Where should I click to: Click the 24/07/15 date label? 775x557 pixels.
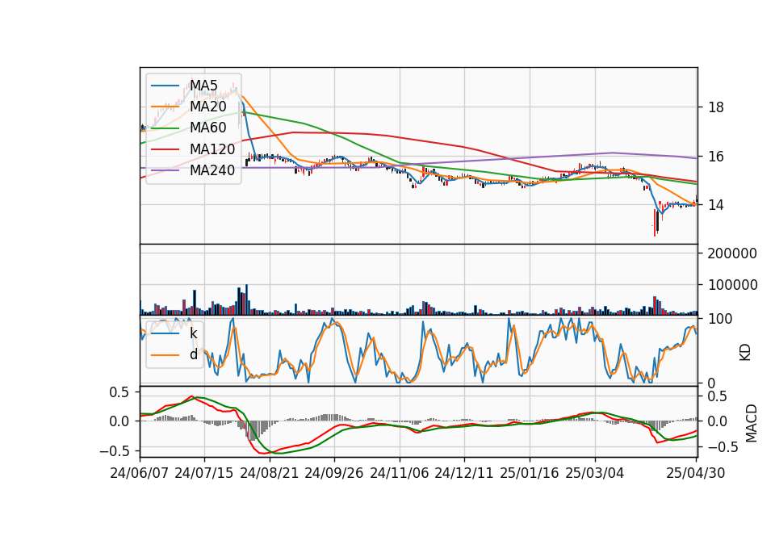204,473
